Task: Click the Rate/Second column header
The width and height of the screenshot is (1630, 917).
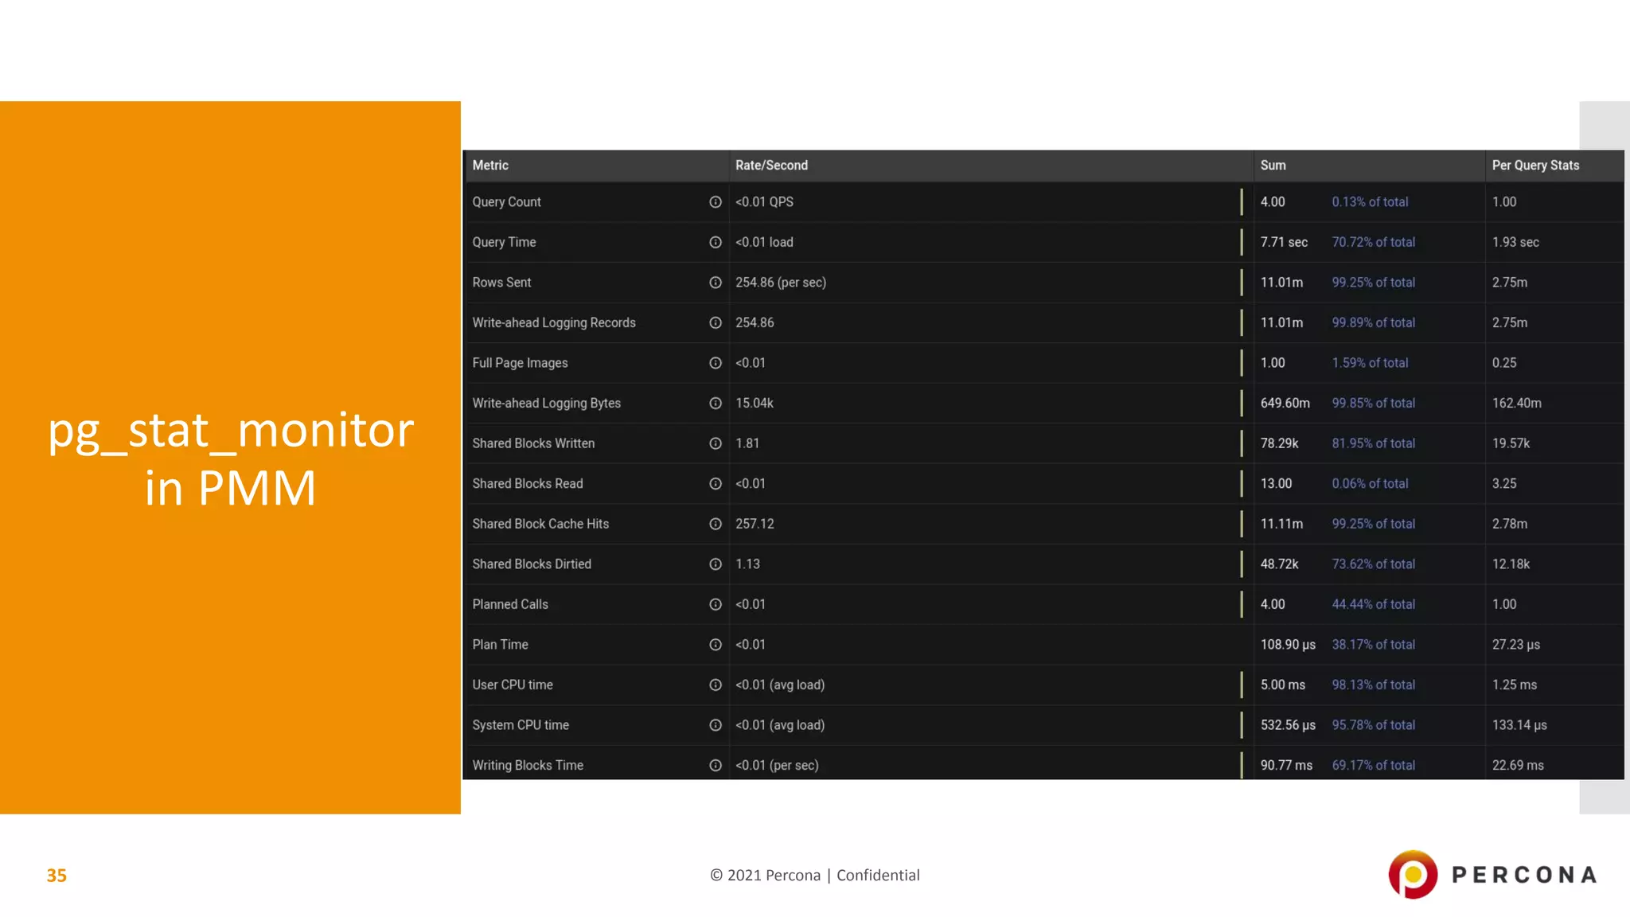Action: pyautogui.click(x=771, y=166)
